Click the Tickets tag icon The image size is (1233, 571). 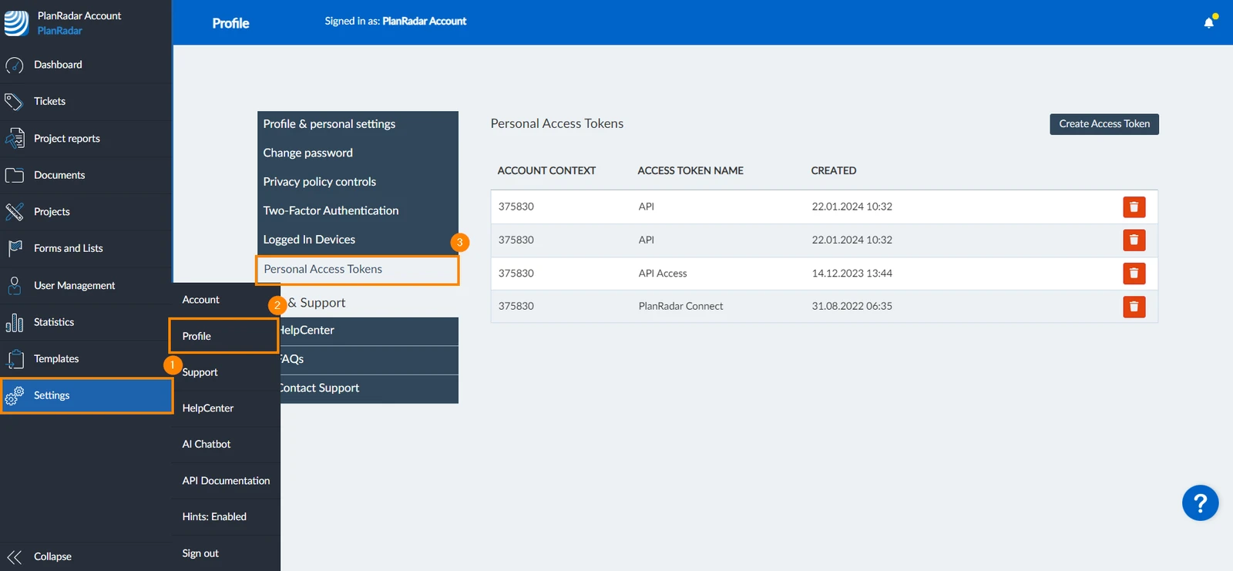point(14,101)
